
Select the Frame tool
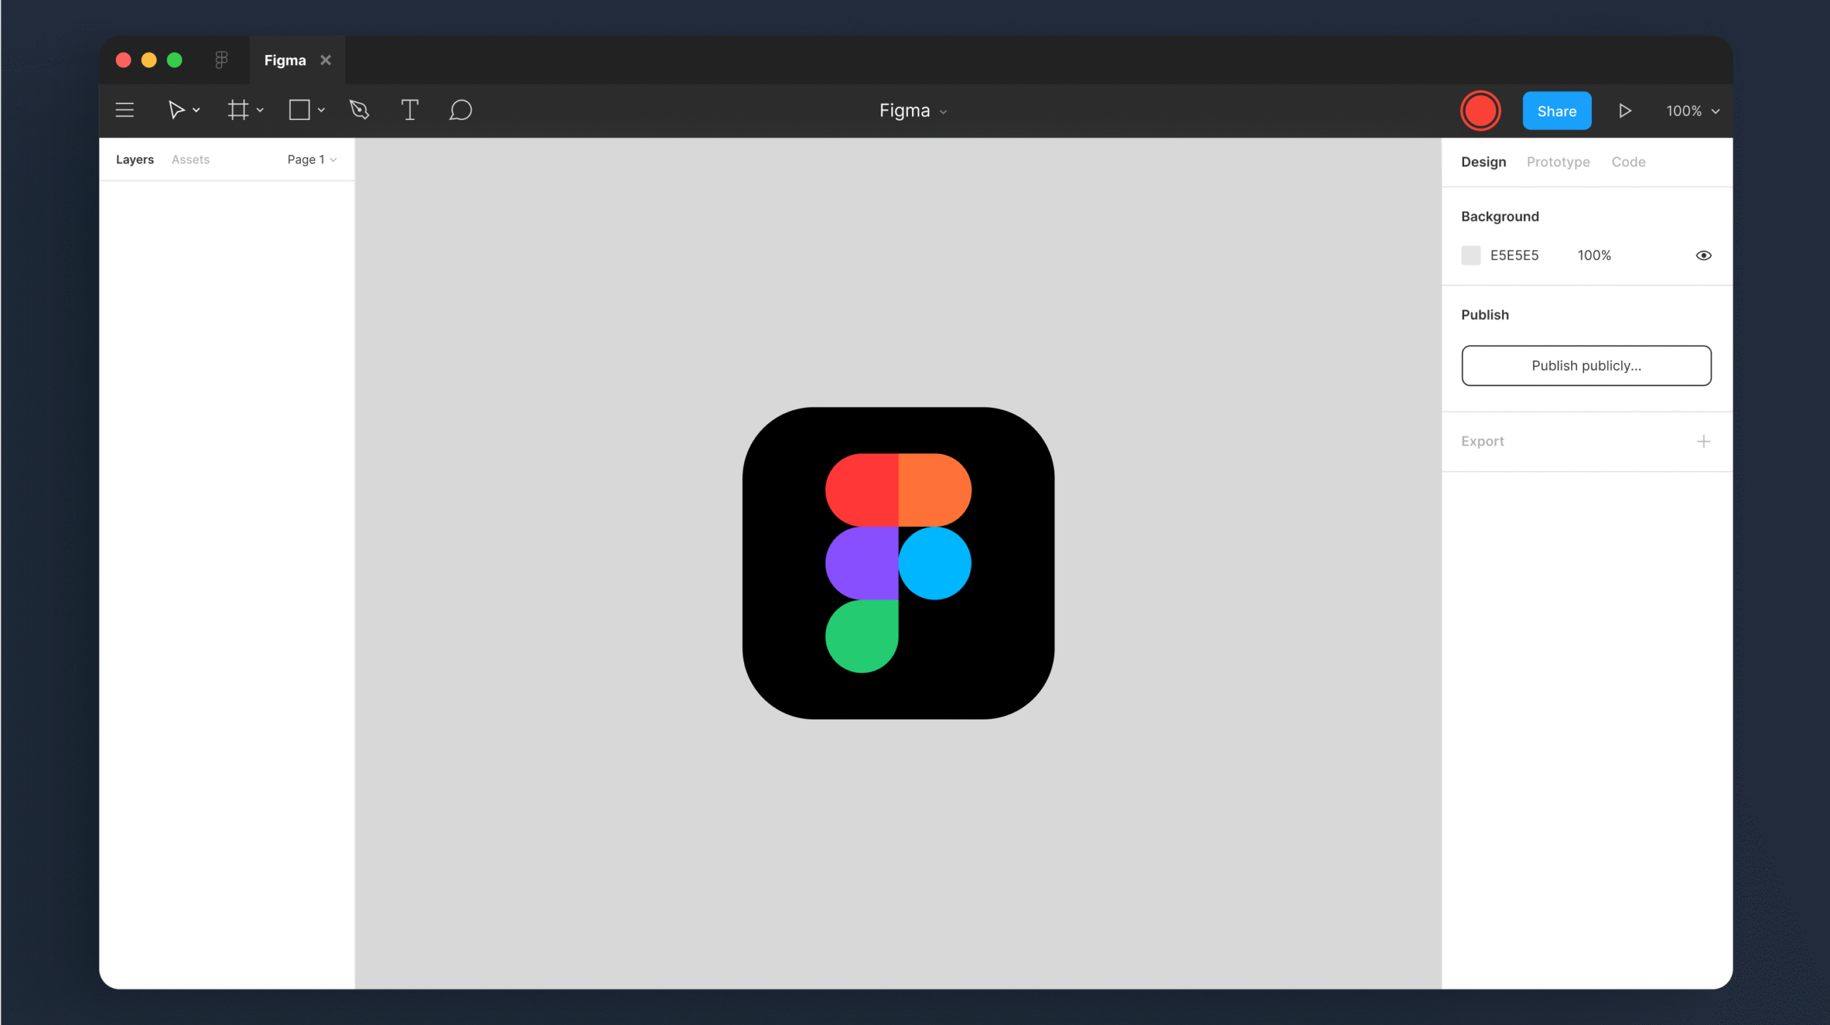(239, 110)
